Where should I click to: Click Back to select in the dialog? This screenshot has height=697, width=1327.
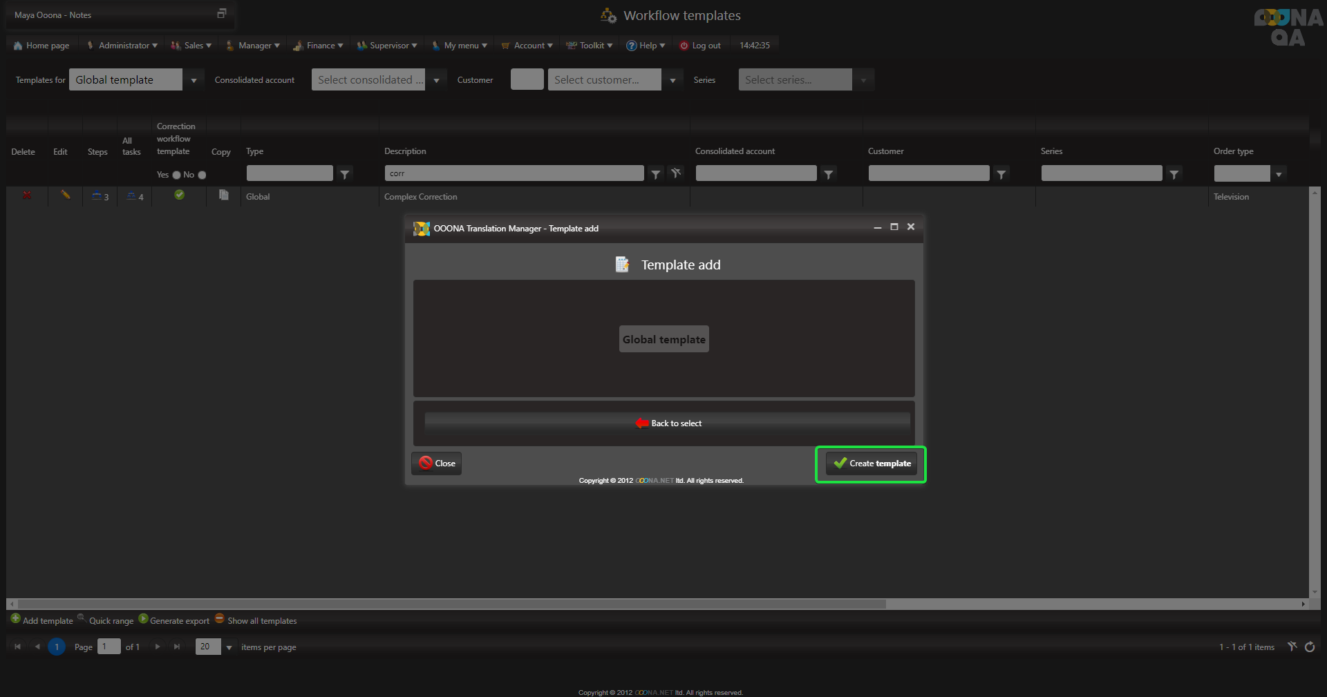coord(668,423)
